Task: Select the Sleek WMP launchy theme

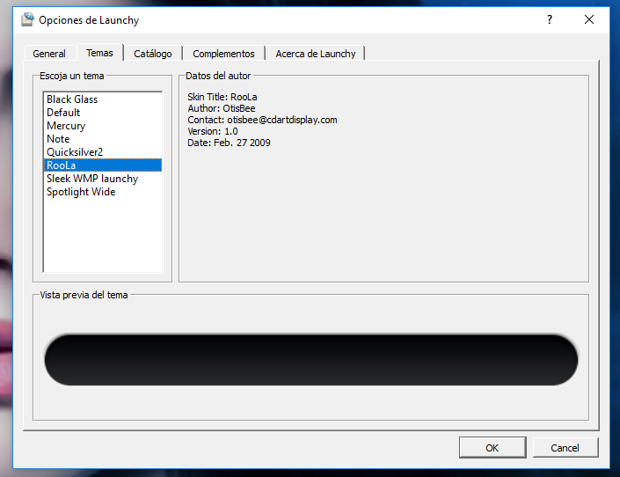Action: pyautogui.click(x=103, y=179)
